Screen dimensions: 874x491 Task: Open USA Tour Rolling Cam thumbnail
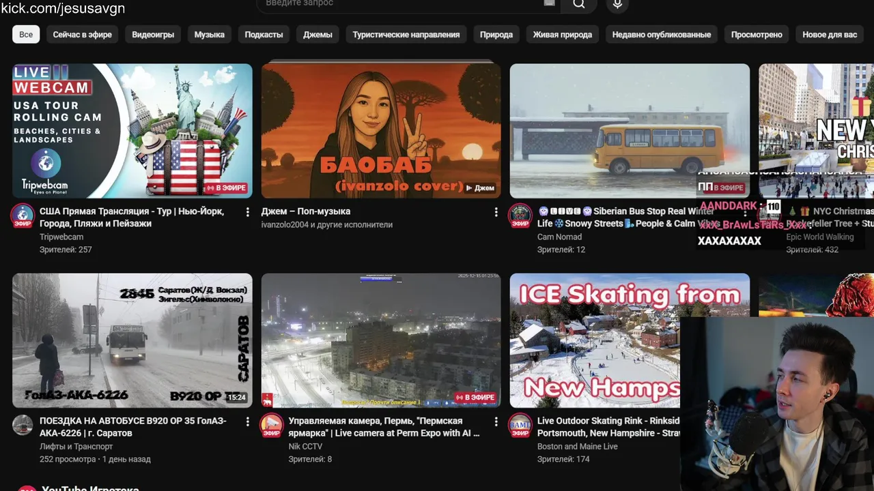132,131
